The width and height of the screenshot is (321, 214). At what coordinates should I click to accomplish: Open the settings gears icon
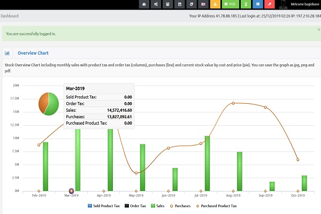[156, 4]
